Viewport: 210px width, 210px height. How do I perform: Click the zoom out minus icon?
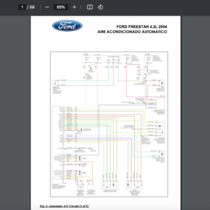[47, 7]
